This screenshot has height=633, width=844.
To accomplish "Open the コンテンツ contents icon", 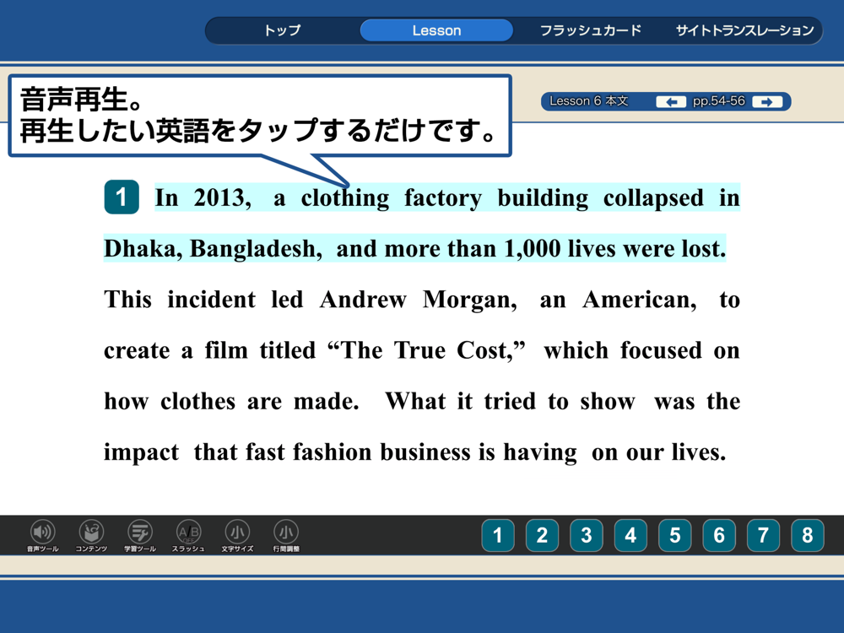I will tap(91, 535).
